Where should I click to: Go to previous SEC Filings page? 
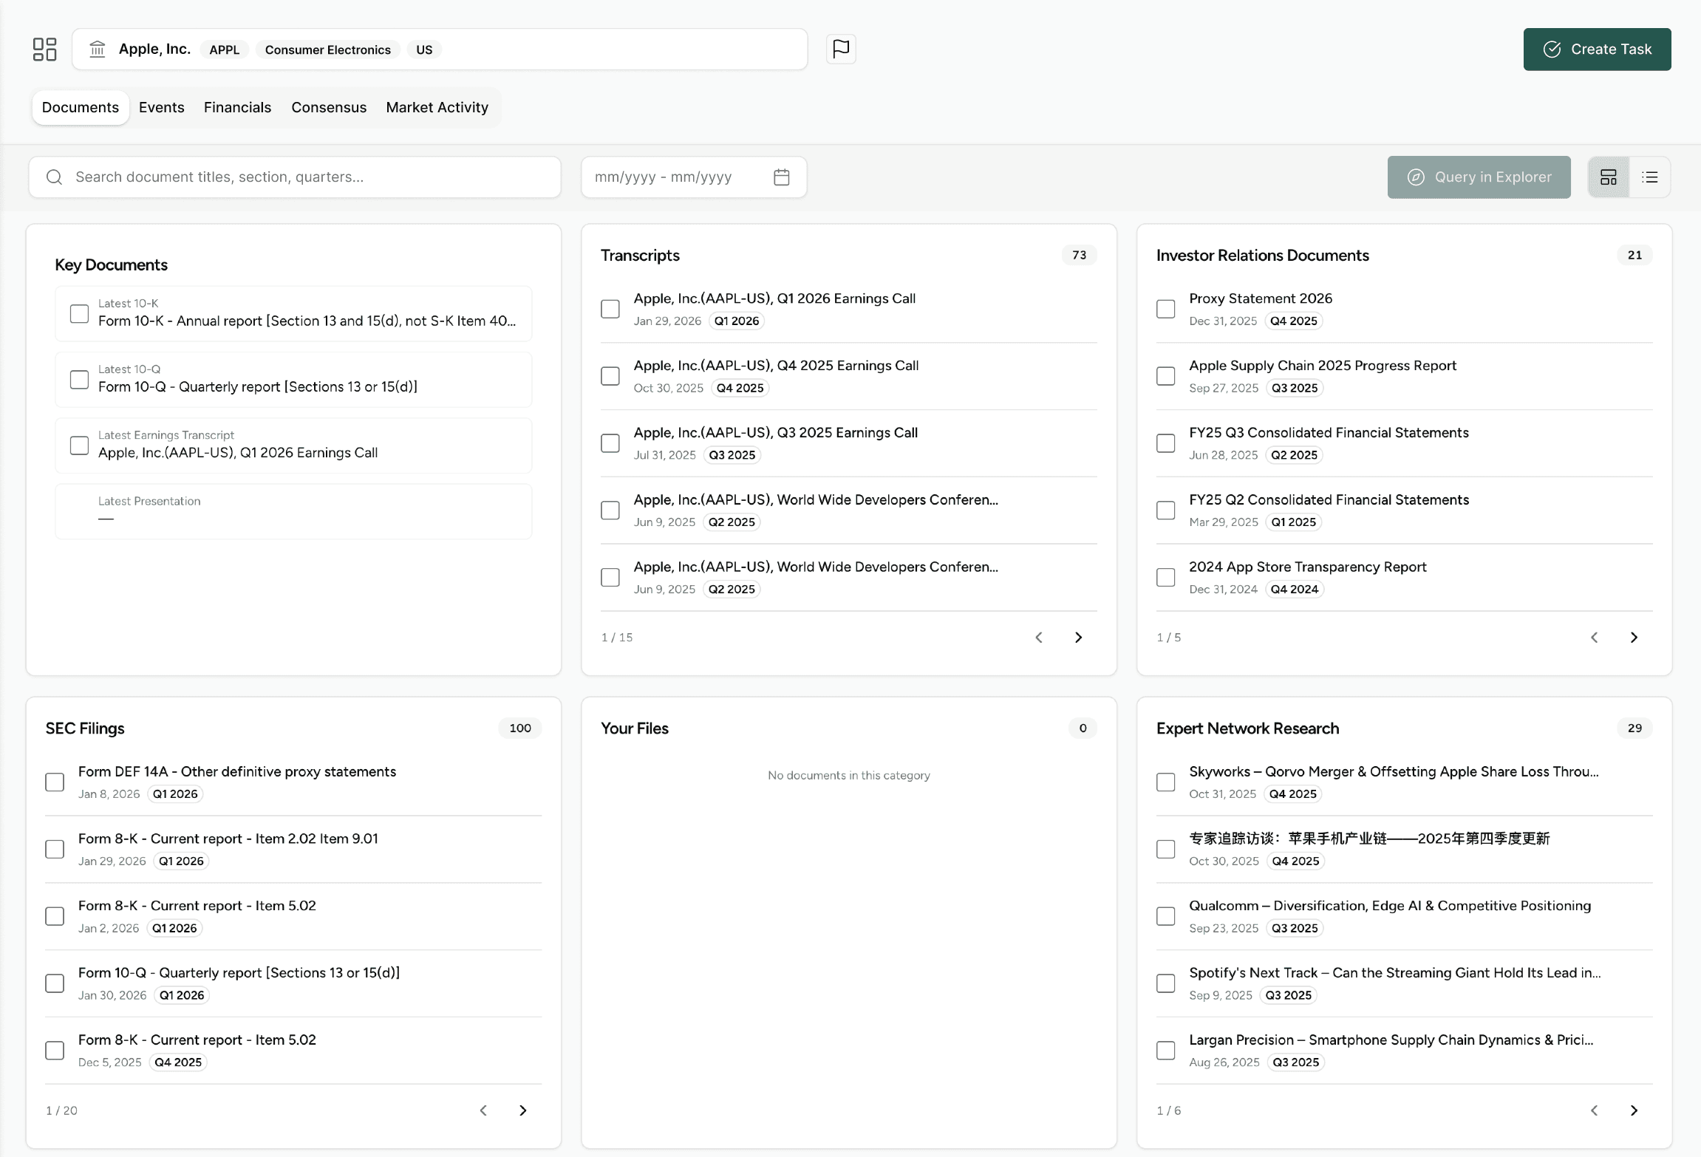(483, 1110)
